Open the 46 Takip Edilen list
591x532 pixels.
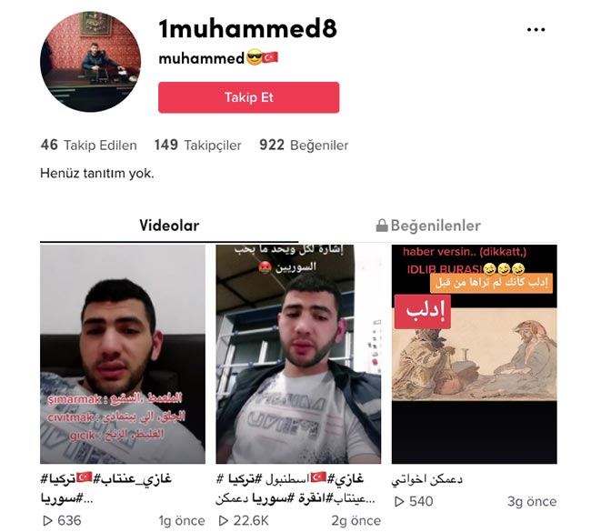(88, 146)
